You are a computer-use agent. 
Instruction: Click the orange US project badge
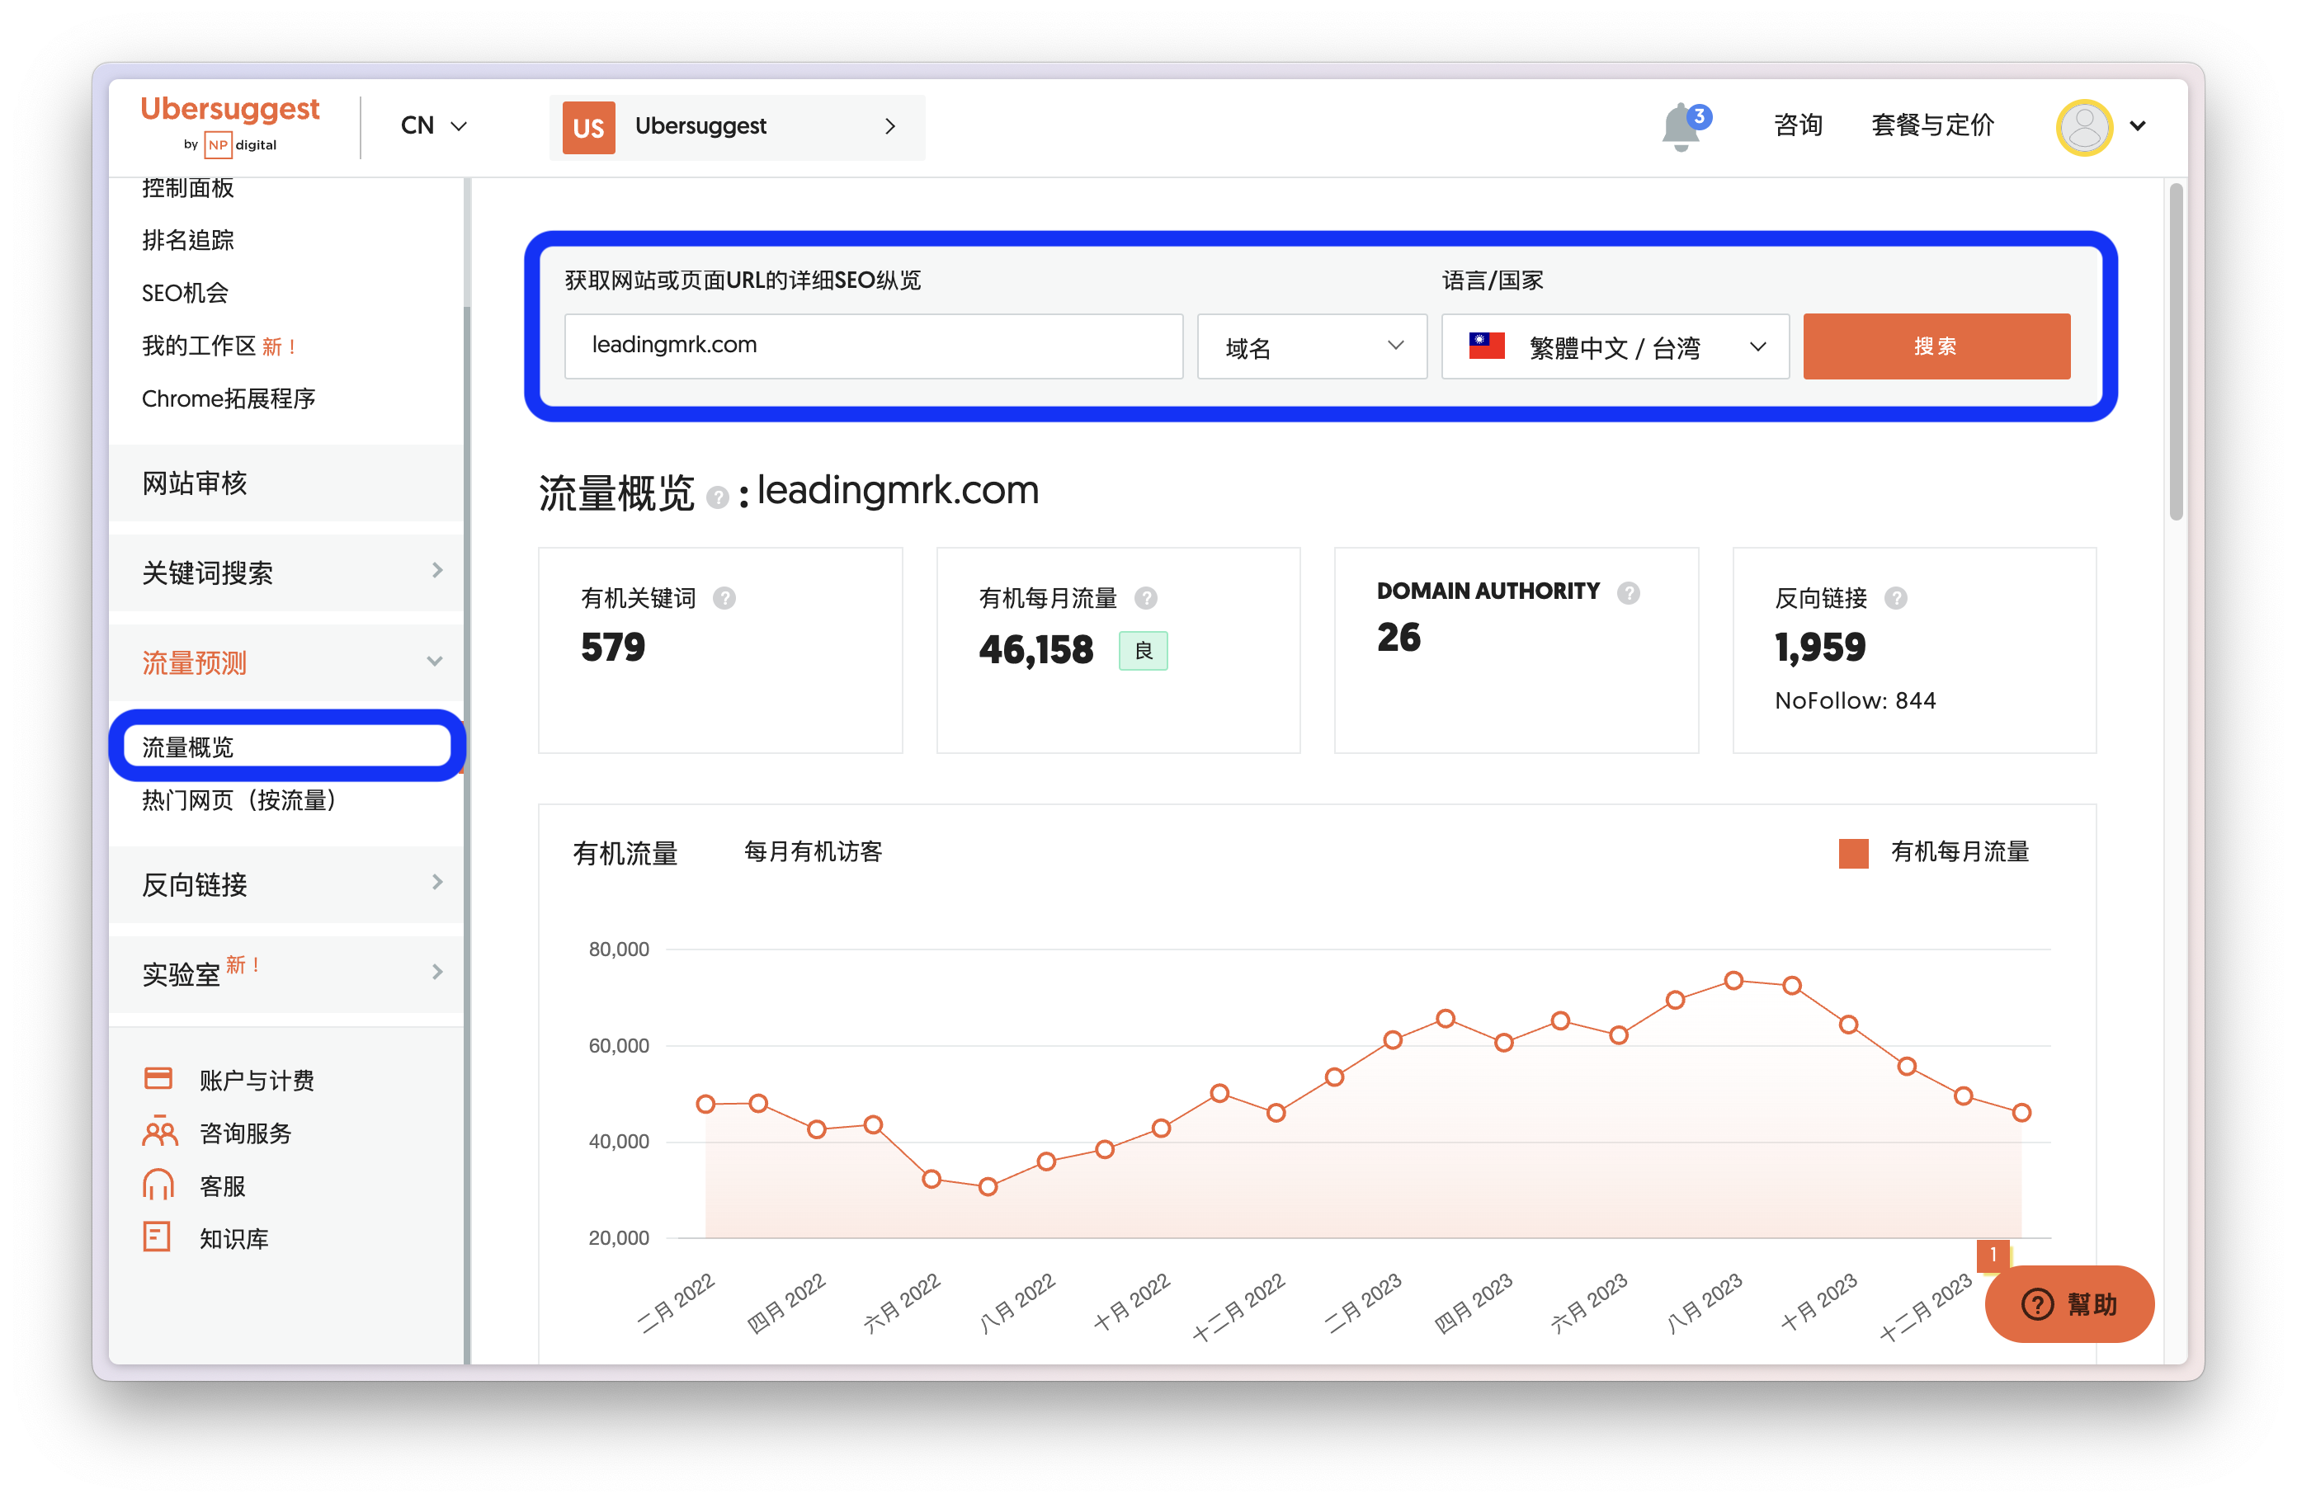pos(587,126)
